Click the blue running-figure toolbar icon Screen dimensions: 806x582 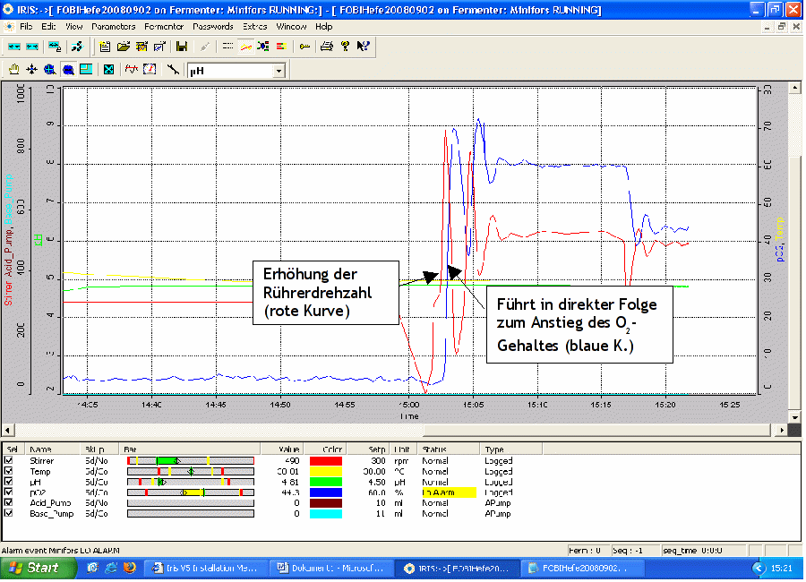77,47
